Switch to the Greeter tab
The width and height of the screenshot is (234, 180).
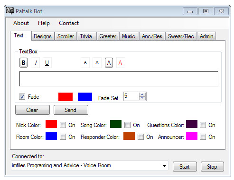click(x=108, y=36)
